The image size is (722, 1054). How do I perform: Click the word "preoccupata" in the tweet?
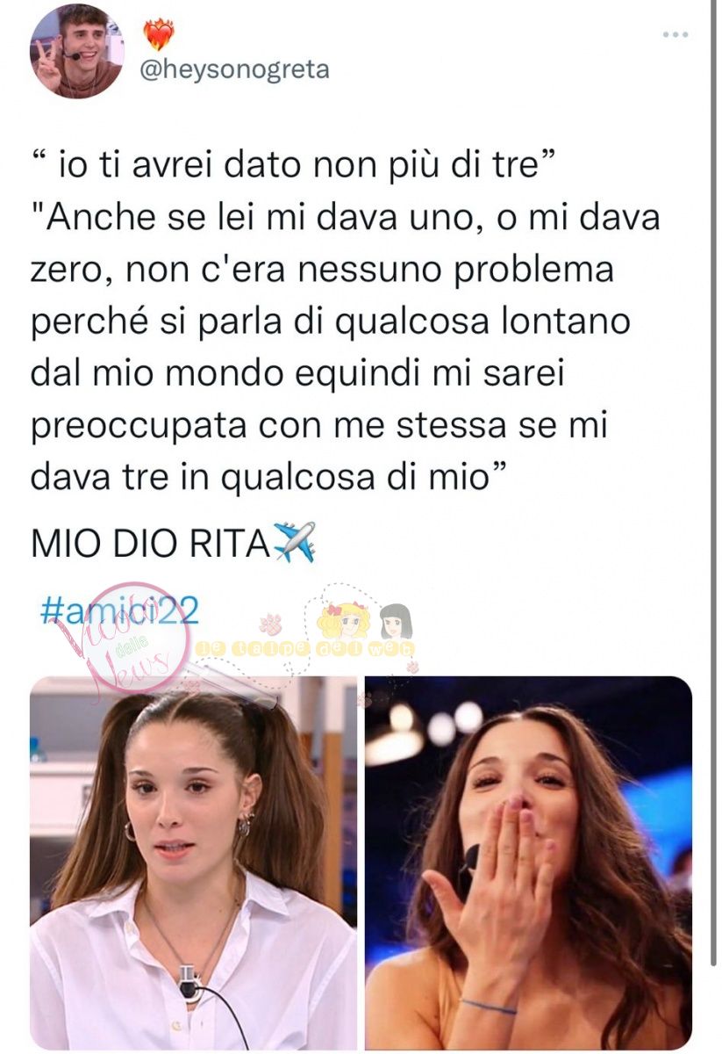coord(137,428)
